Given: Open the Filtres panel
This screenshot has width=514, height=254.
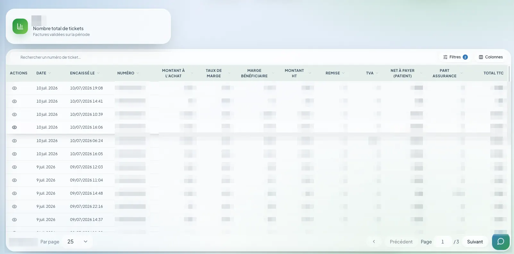Looking at the screenshot, I should [x=455, y=57].
